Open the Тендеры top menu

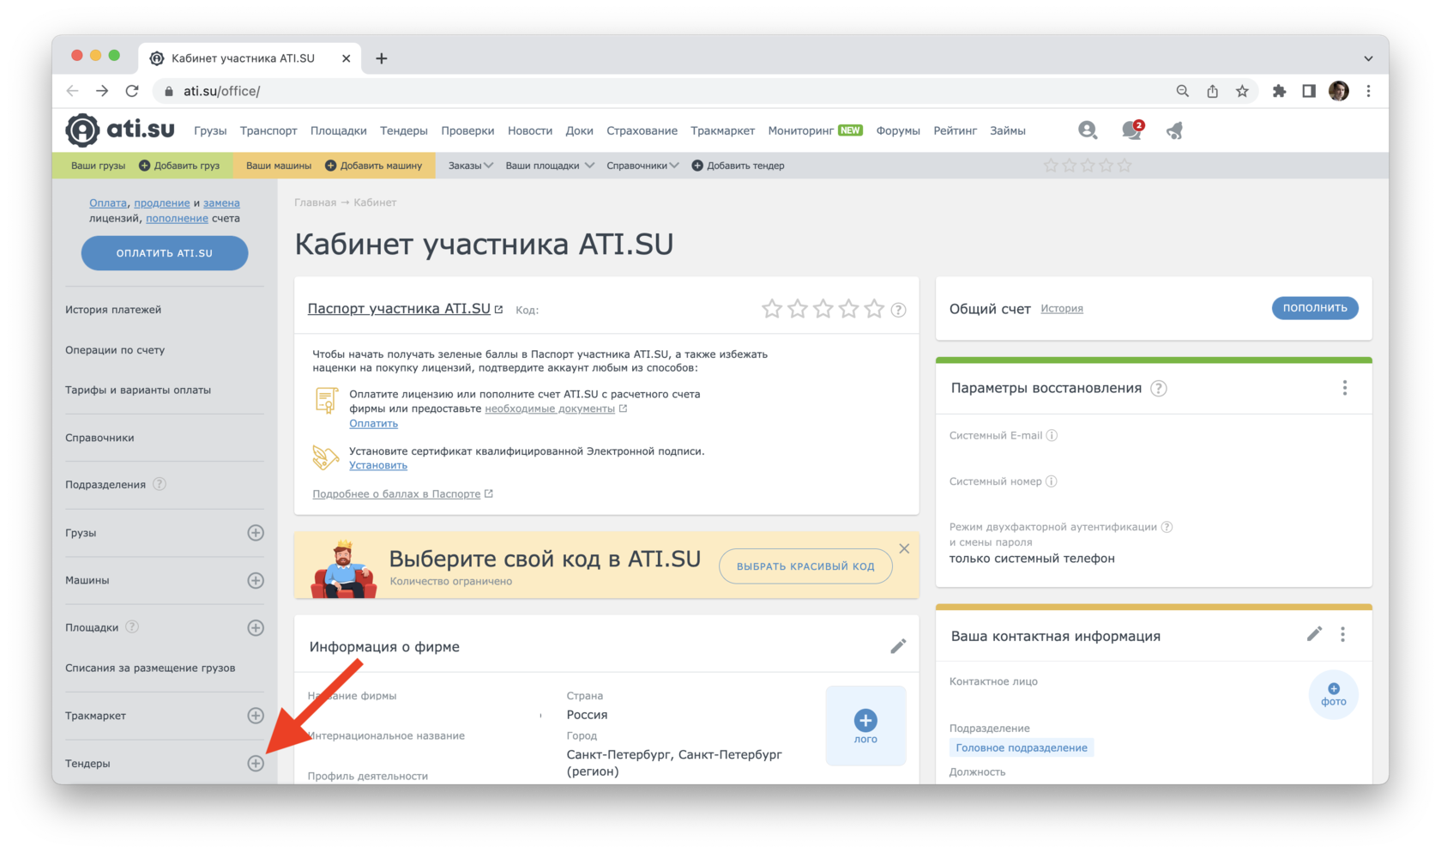tap(404, 130)
